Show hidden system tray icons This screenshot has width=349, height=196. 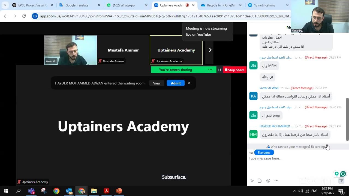click(x=294, y=191)
